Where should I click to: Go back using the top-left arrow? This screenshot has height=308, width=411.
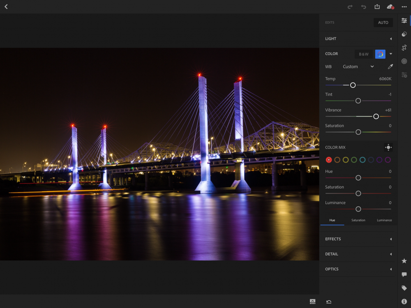click(x=6, y=7)
